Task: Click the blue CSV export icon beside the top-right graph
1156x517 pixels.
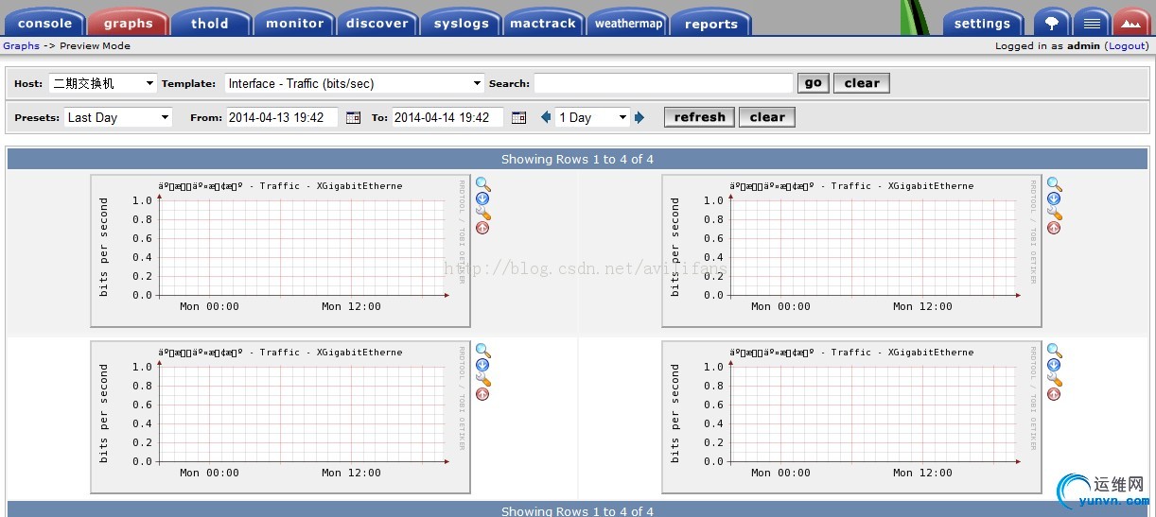Action: pyautogui.click(x=1054, y=198)
